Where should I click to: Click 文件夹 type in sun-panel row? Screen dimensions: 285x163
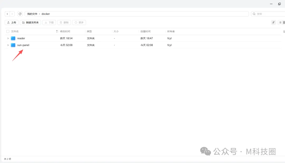[91, 45]
